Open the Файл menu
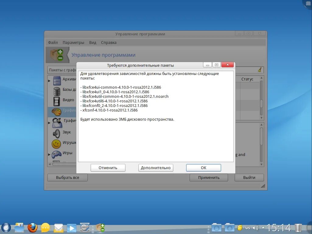312x234 pixels. click(53, 42)
